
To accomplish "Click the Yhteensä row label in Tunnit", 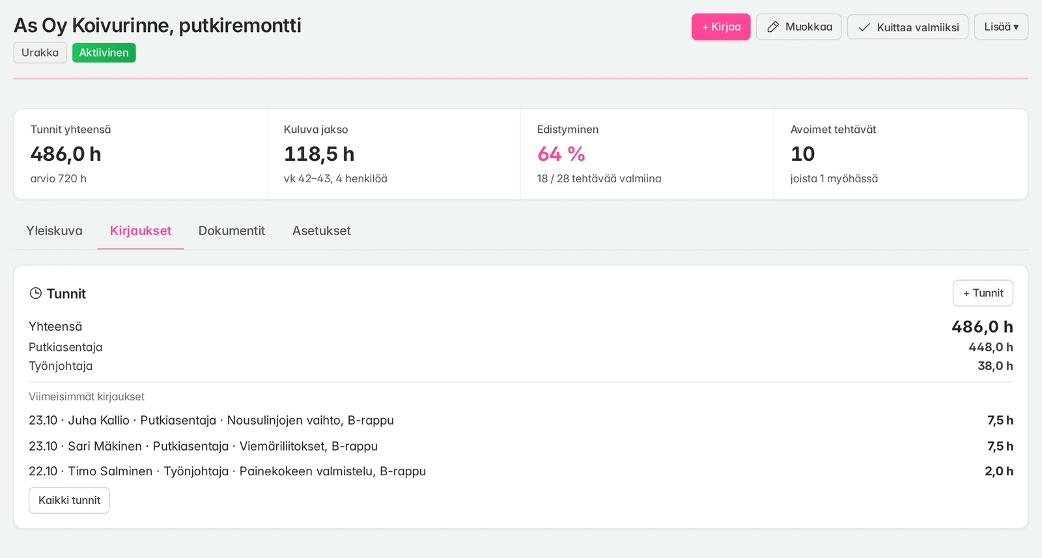I will [55, 326].
